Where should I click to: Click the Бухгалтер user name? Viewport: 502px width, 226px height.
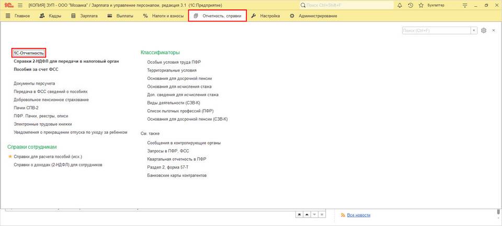coord(436,5)
